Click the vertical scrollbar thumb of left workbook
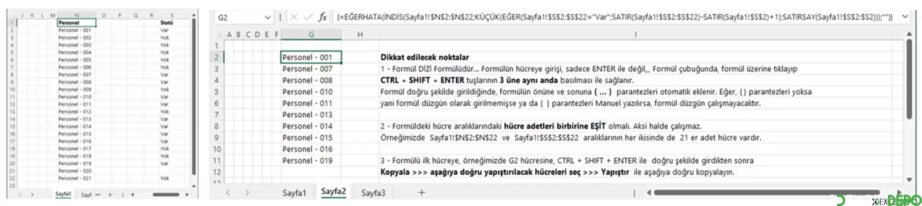This screenshot has height=206, width=922. (194, 97)
